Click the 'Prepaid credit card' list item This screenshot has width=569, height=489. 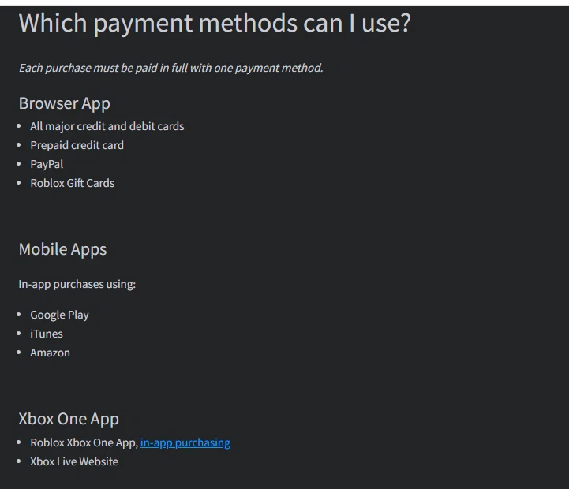coord(77,145)
